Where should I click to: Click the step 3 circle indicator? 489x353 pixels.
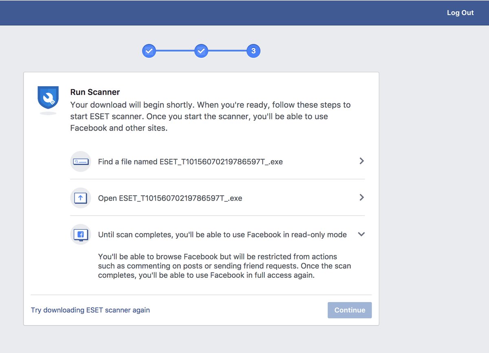click(x=253, y=51)
